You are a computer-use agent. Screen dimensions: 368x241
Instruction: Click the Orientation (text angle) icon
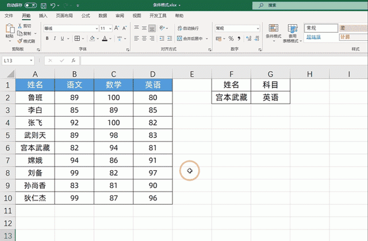point(162,28)
